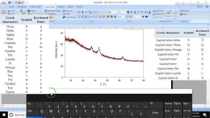
Task: Click the Normal text 'n' button
Action: coord(146,12)
